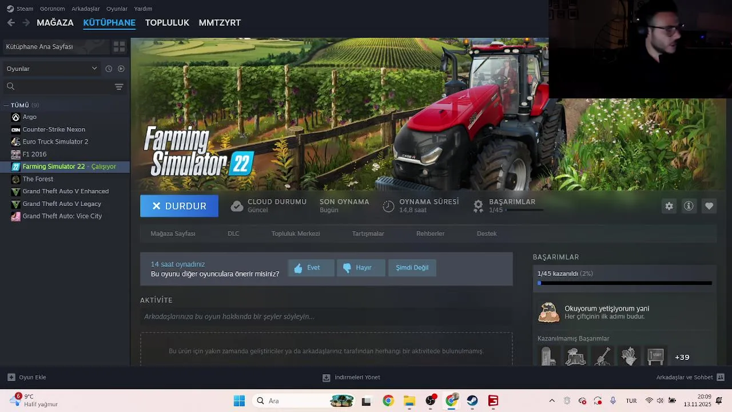Image resolution: width=732 pixels, height=412 pixels.
Task: Open the library advanced filter icon
Action: [x=119, y=86]
